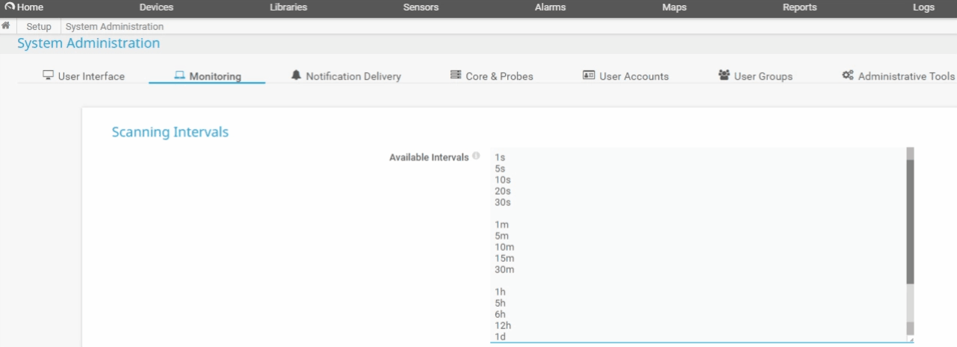Click the ID card icon for User Accounts
The image size is (957, 347).
(x=589, y=75)
